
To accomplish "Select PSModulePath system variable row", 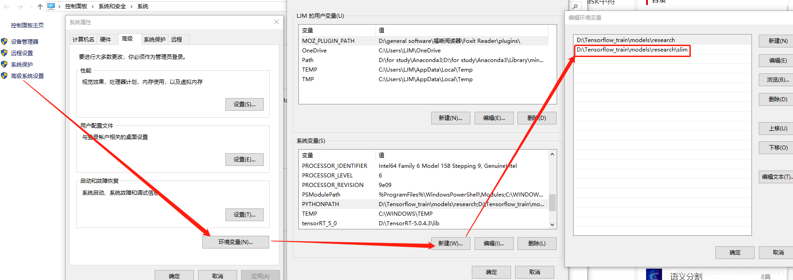I will 424,195.
